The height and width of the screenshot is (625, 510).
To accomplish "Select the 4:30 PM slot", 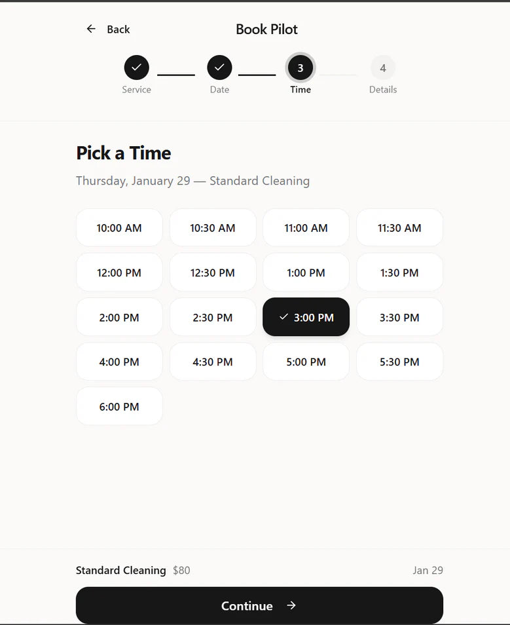I will point(213,362).
